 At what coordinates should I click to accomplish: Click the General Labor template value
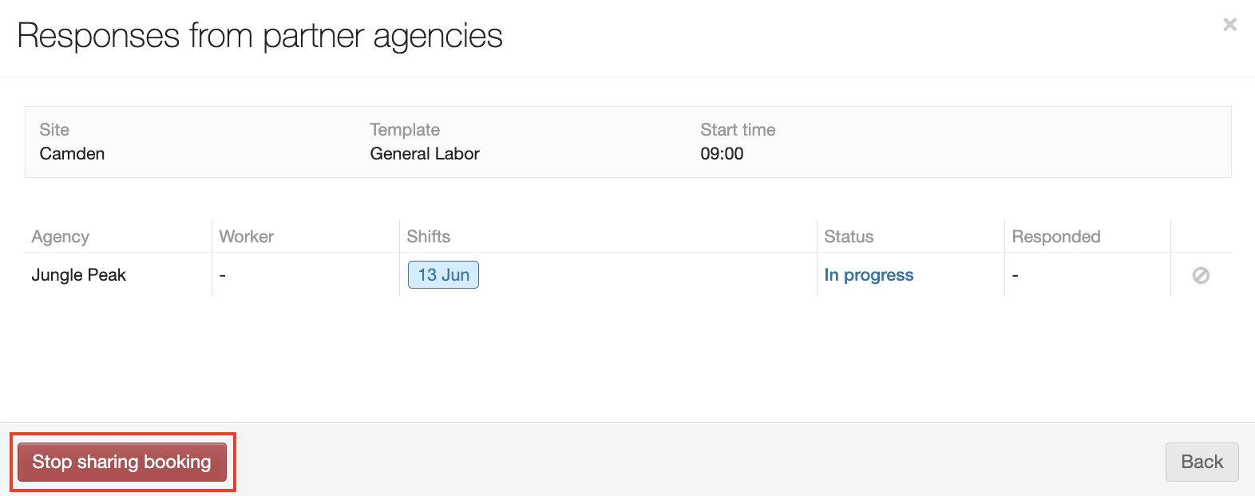(x=425, y=154)
